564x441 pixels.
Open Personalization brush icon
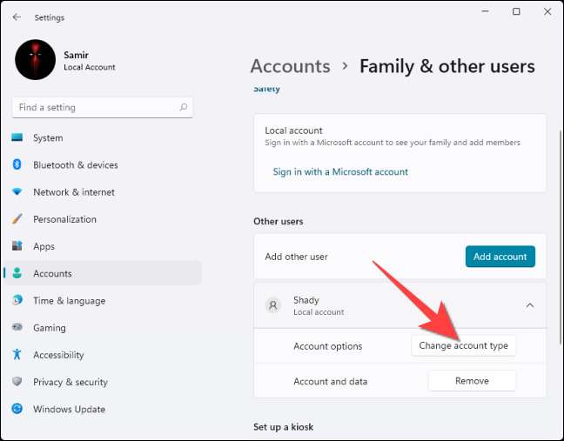17,219
